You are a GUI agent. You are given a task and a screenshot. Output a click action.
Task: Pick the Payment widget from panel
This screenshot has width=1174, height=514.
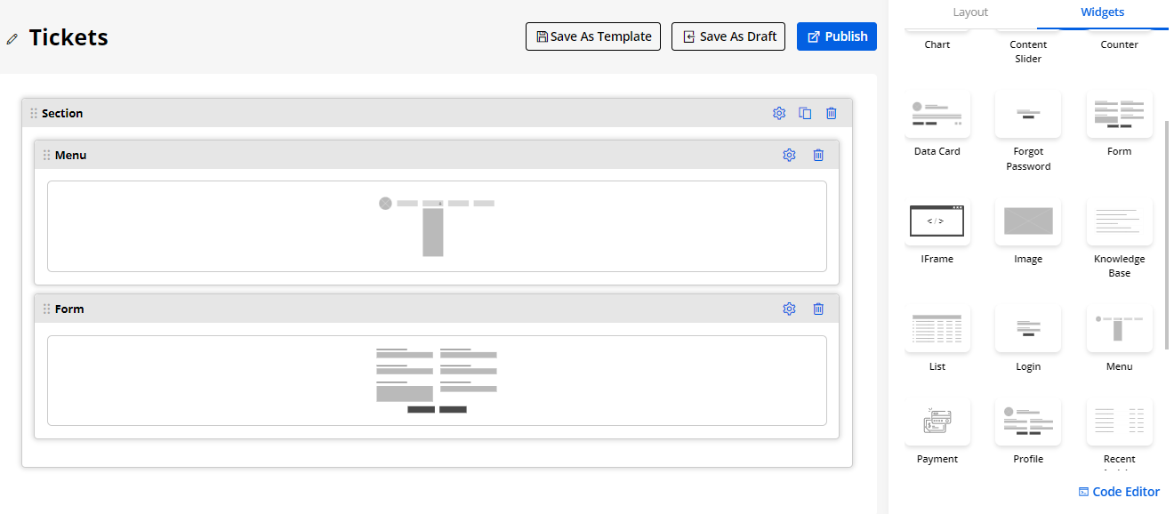(x=937, y=422)
